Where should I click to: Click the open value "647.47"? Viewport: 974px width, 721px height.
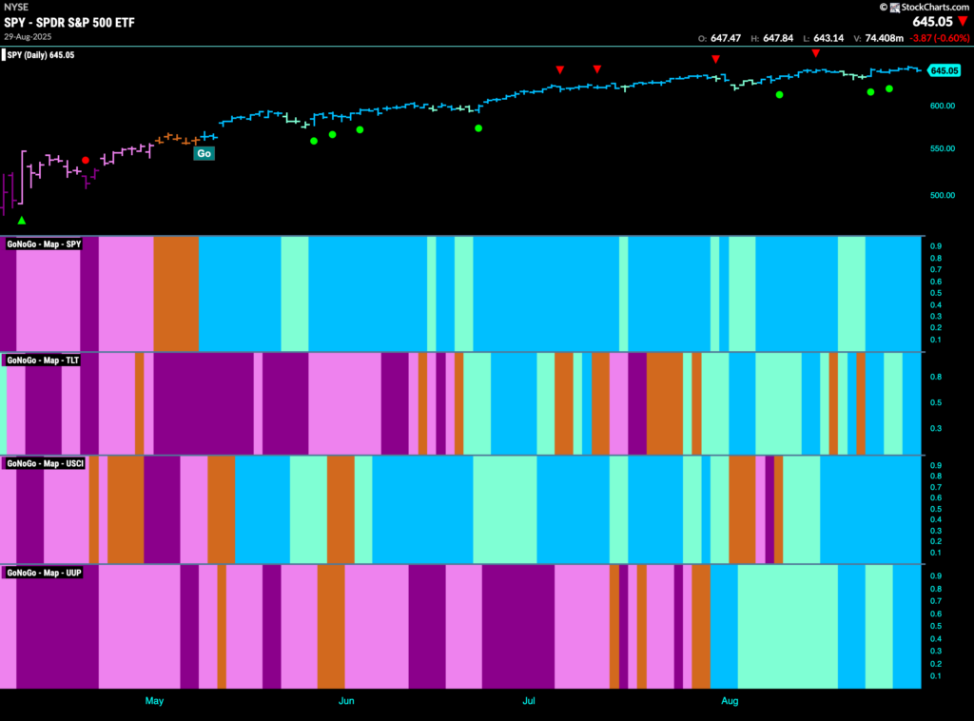(726, 38)
